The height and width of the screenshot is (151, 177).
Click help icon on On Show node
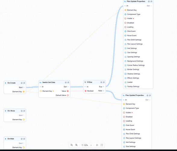tap(22, 111)
